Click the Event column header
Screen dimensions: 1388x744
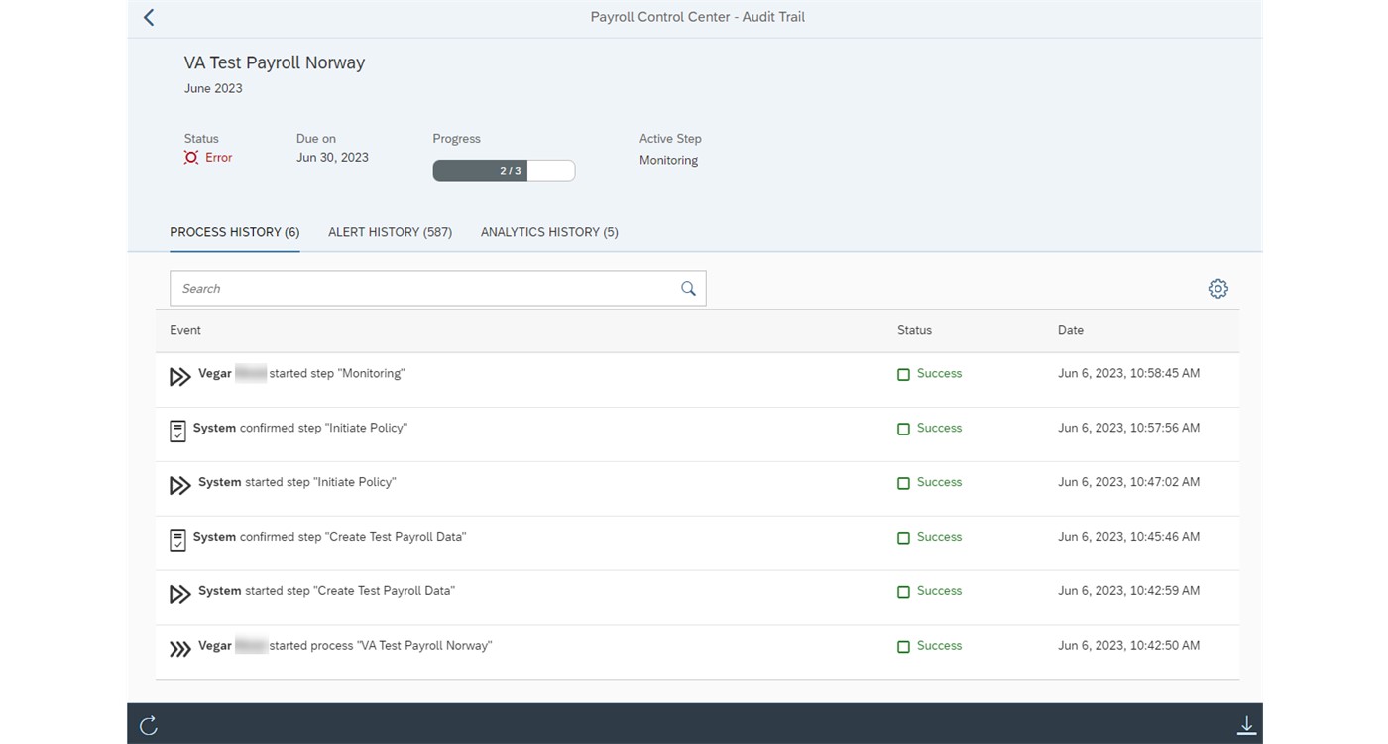(185, 330)
